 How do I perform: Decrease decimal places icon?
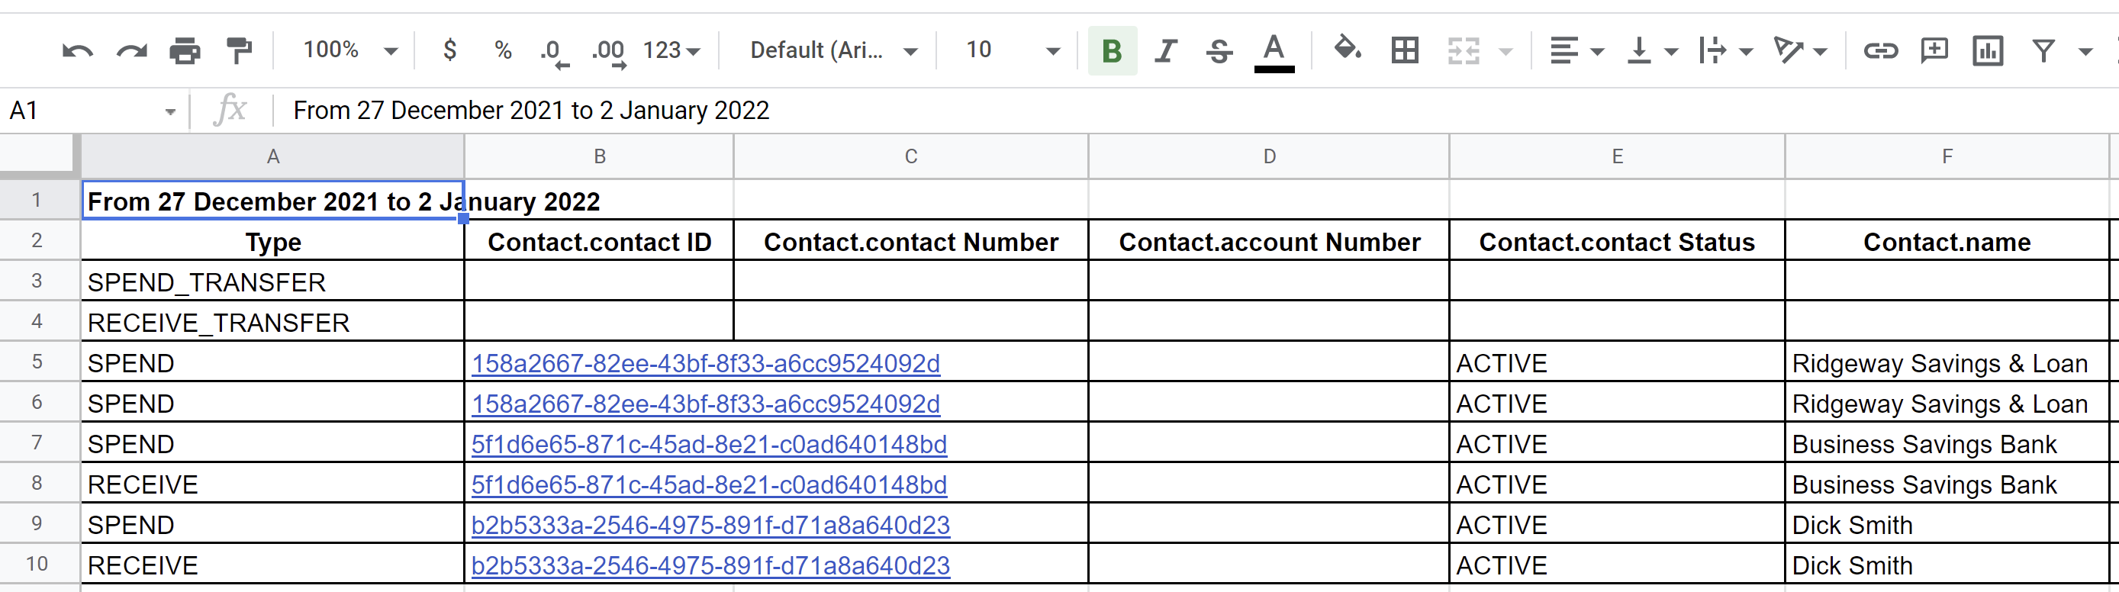[555, 53]
